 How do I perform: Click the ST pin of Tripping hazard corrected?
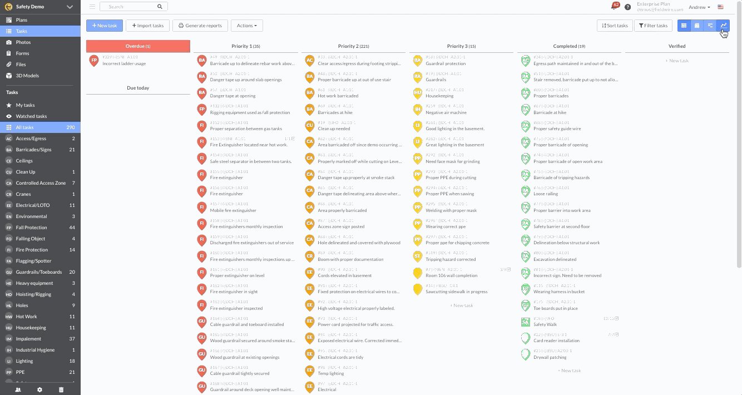pyautogui.click(x=417, y=256)
